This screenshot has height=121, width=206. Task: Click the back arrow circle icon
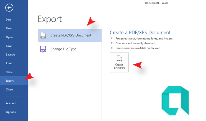(x=9, y=8)
